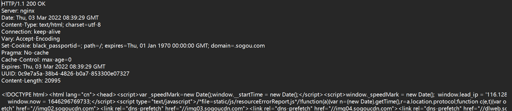Click the charset=utf-8 text
The image size is (512, 111).
coord(83,25)
